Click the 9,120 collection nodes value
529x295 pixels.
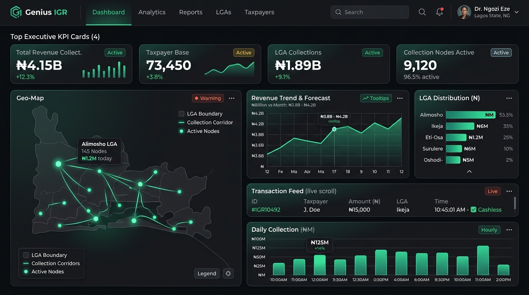420,65
